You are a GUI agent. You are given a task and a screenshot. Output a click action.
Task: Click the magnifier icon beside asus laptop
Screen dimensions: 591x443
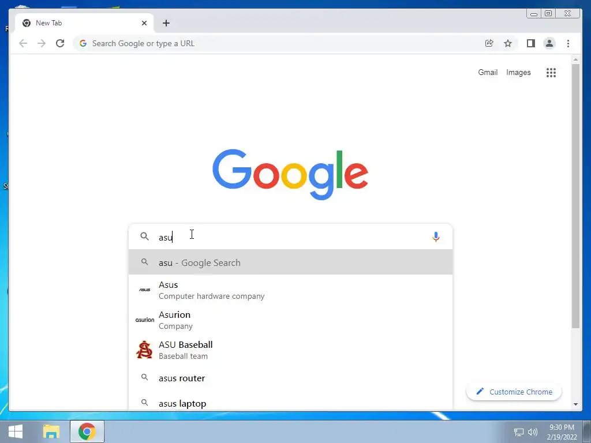(x=144, y=403)
